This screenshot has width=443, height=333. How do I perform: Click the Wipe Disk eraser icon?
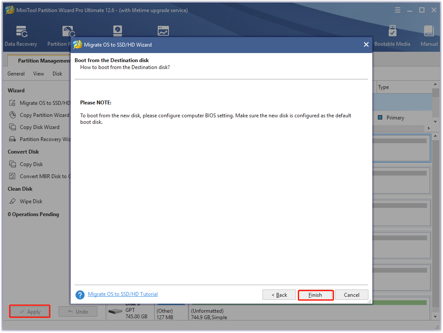[x=12, y=201]
